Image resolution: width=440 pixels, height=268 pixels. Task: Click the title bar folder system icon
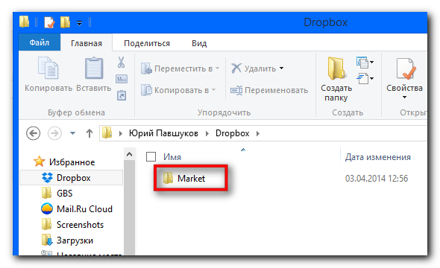point(24,22)
